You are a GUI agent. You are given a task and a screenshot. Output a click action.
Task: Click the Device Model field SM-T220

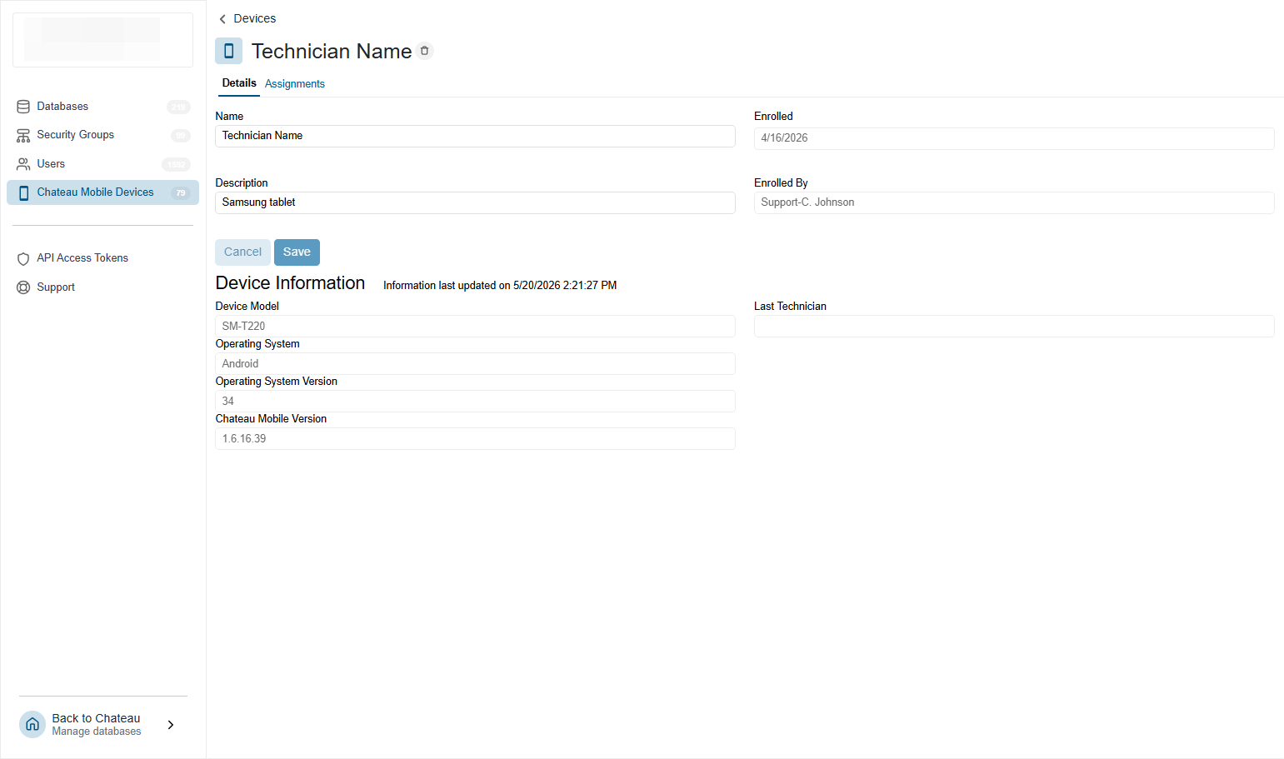tap(475, 326)
